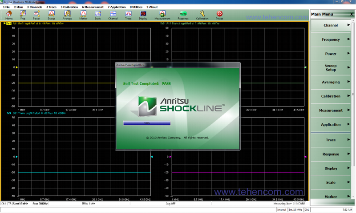
Task: Open the 1 File menu
Action: (x=6, y=7)
